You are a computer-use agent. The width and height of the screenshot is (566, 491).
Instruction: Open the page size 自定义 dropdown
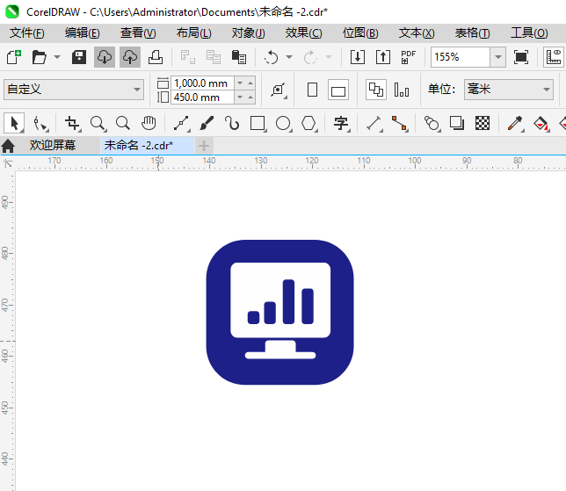point(74,89)
